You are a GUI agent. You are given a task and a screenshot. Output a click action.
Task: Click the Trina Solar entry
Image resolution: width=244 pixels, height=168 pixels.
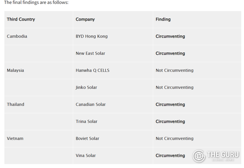pos(86,122)
